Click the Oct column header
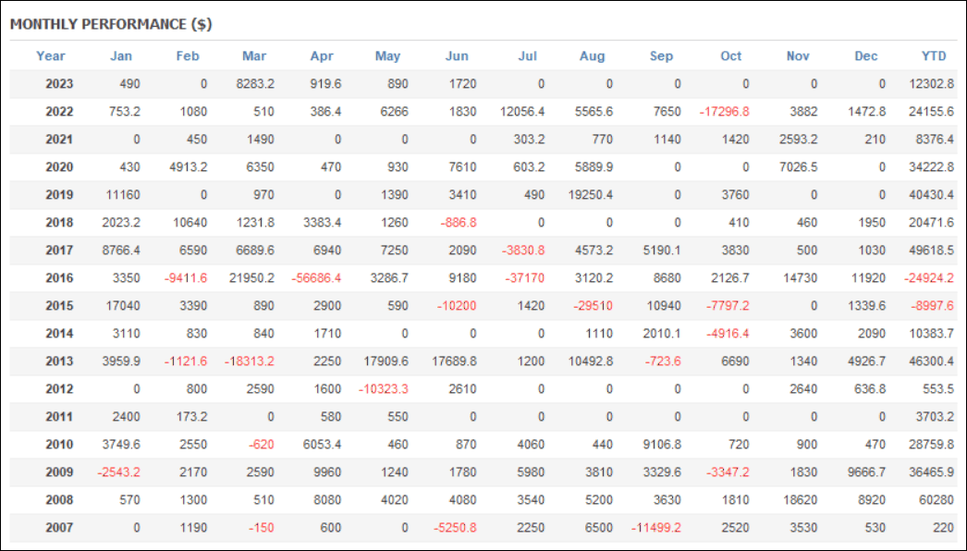The height and width of the screenshot is (551, 967). [731, 56]
